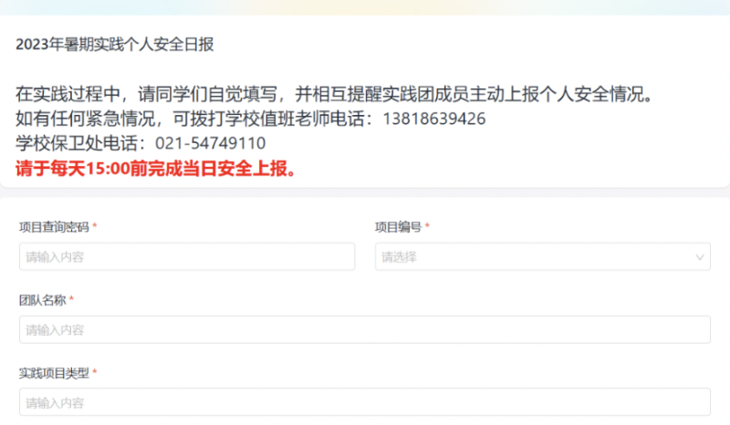This screenshot has width=730, height=425.
Task: Select the title 2023年暑期实践个人安全日报
Action: [x=115, y=45]
